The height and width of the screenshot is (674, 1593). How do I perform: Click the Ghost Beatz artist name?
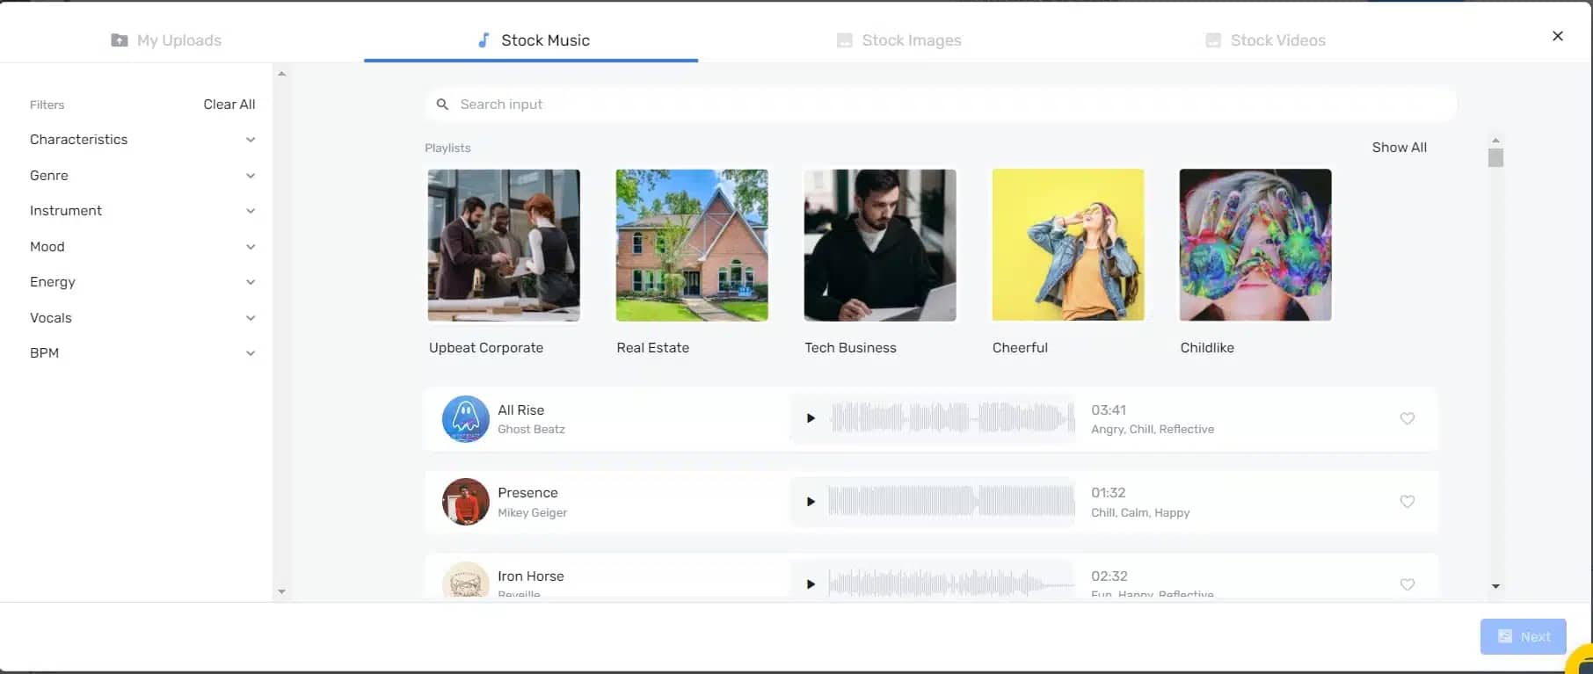[x=531, y=430]
